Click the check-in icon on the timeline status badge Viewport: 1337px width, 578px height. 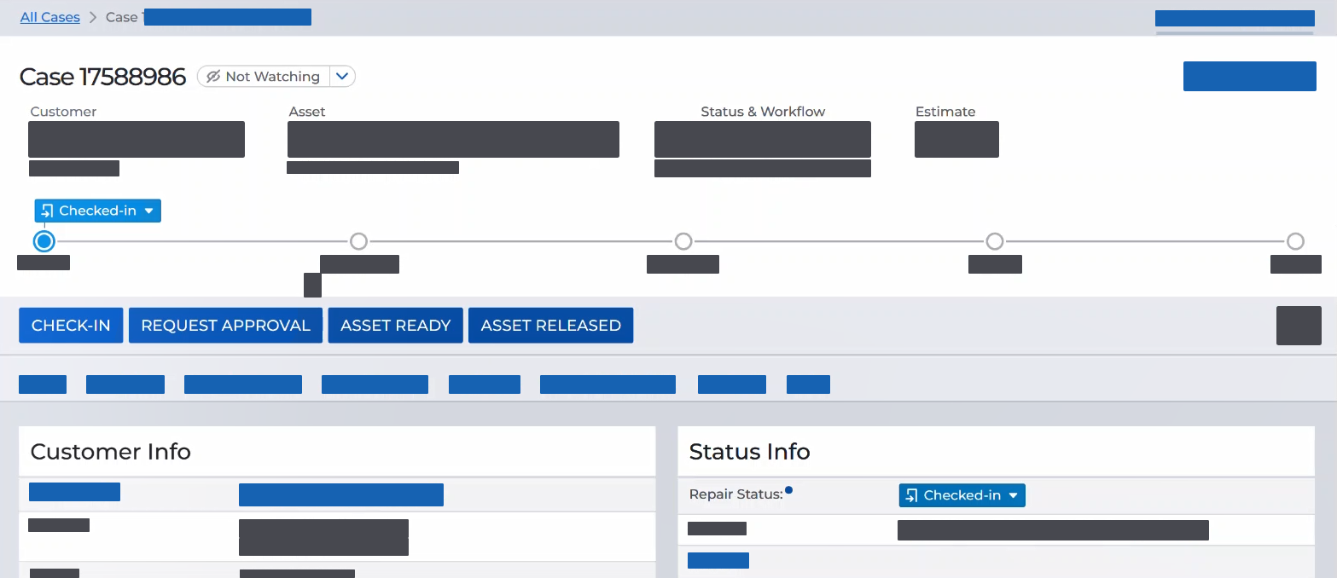48,211
